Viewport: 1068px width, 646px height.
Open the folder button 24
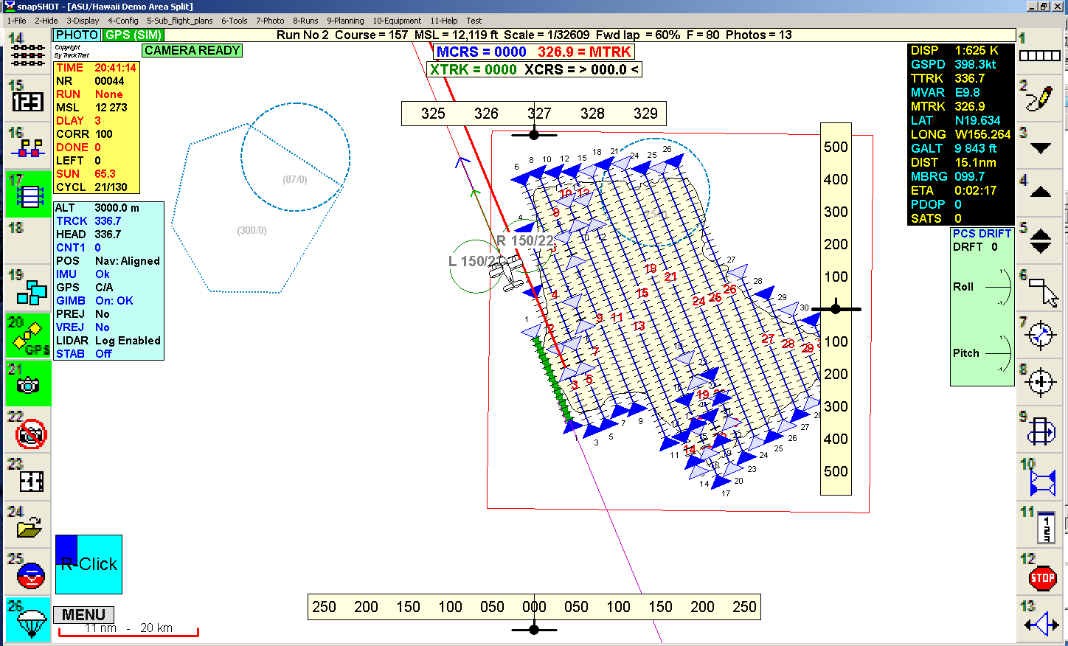[x=28, y=524]
